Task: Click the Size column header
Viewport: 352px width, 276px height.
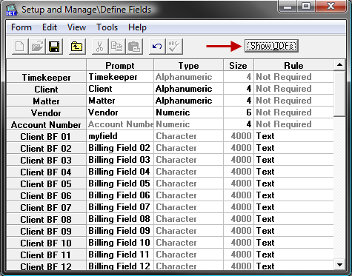Action: (x=239, y=65)
